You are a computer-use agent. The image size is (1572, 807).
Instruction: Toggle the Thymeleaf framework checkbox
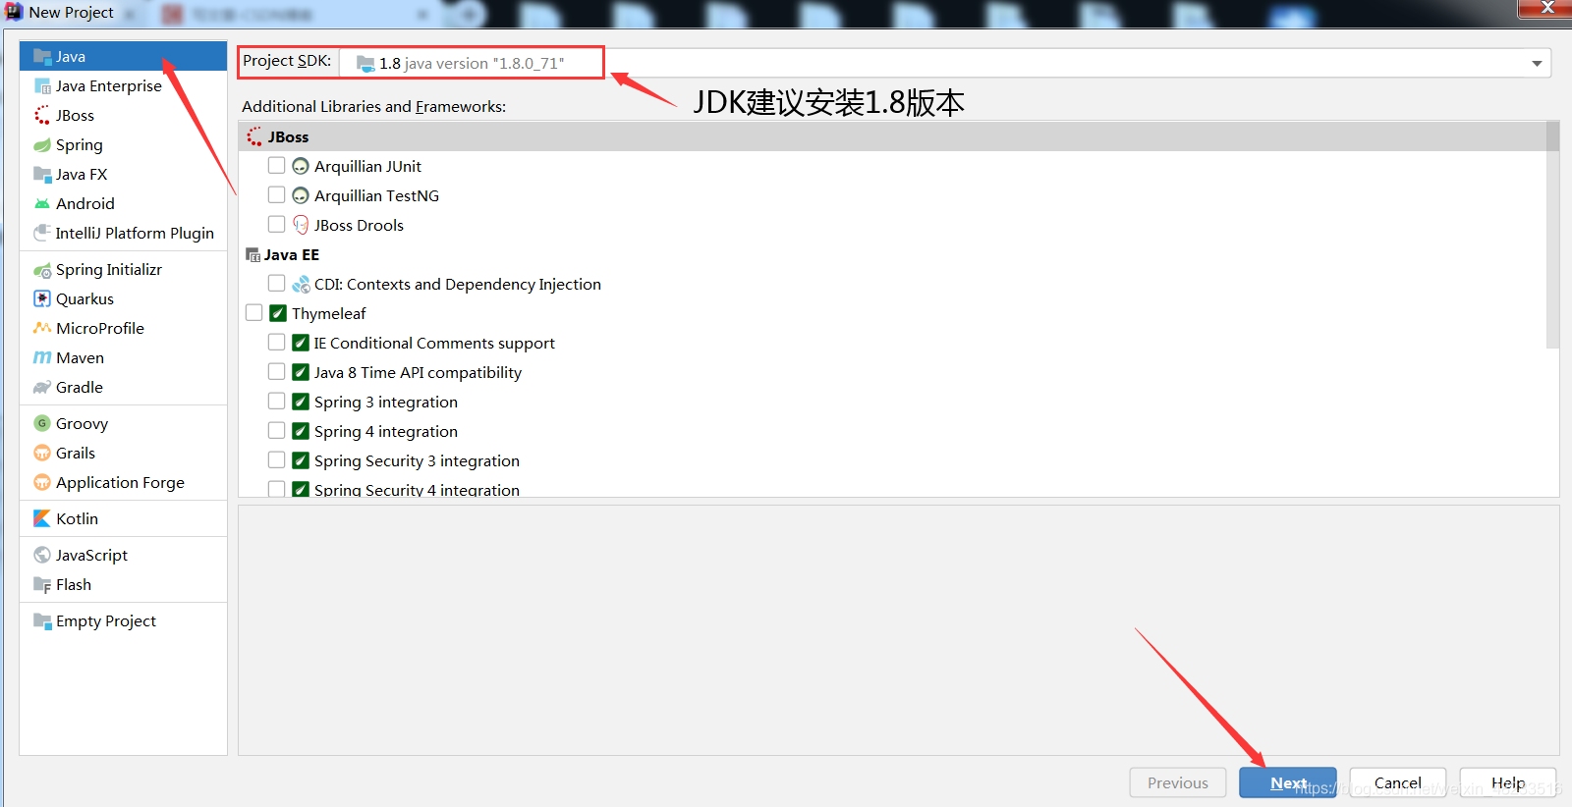click(254, 313)
